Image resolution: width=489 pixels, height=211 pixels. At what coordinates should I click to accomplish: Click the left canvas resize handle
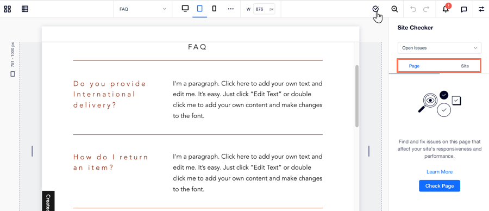(x=32, y=151)
